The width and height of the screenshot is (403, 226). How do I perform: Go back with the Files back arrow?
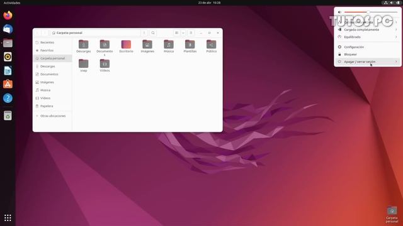(x=38, y=33)
